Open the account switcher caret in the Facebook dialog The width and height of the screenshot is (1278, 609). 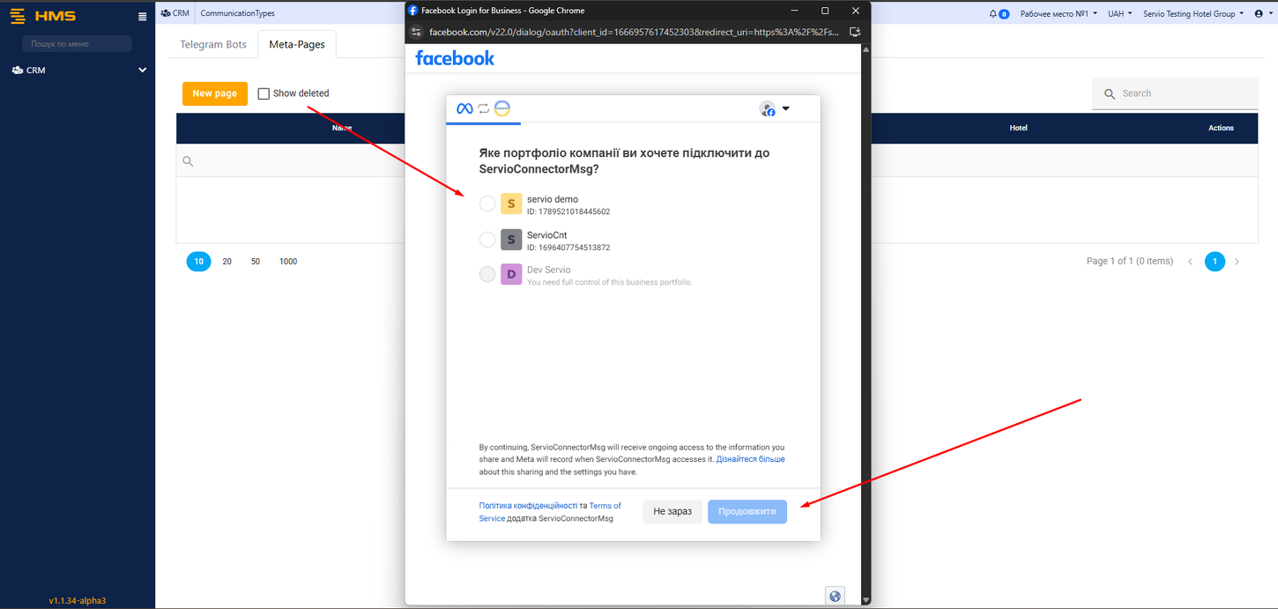coord(785,108)
